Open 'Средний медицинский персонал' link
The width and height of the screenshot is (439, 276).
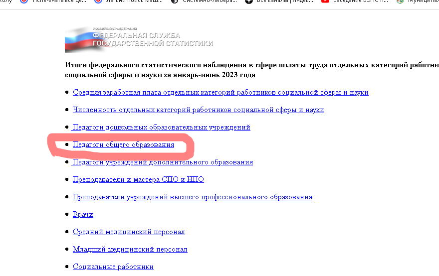[x=129, y=232]
